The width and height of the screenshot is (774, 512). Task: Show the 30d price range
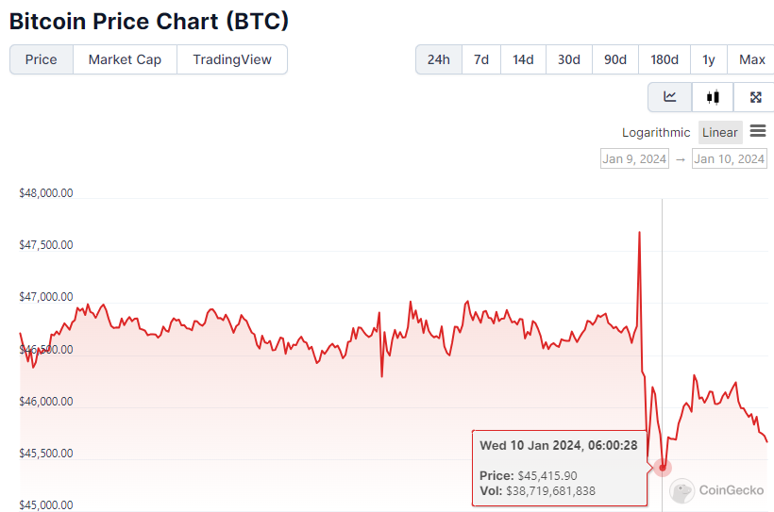tap(568, 59)
